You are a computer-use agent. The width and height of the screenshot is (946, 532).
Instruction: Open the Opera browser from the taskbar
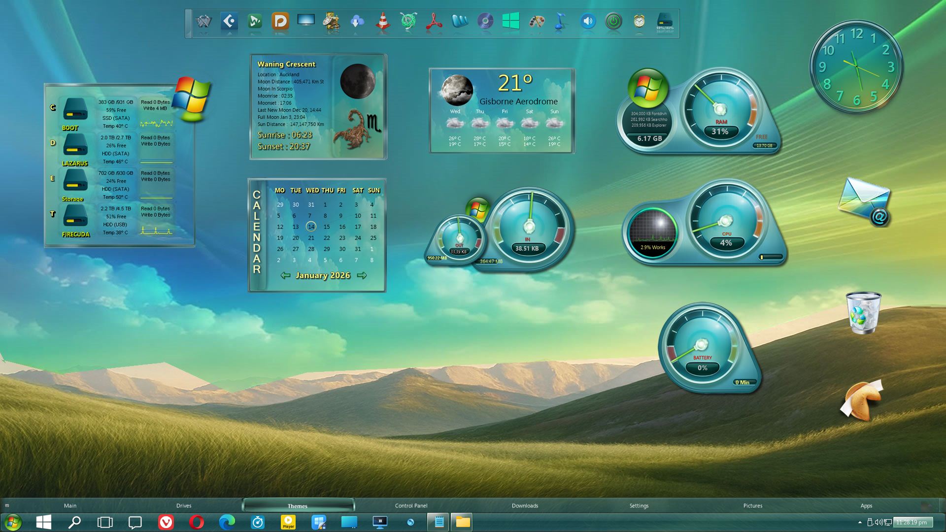[196, 522]
